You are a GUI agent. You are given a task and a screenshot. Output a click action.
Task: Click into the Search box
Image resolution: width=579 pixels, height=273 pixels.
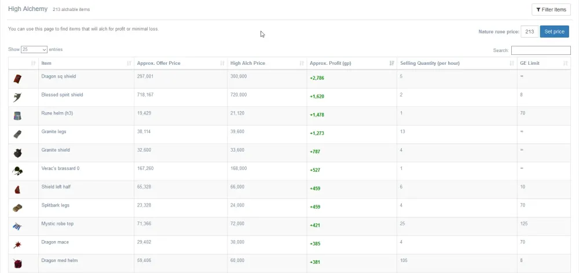[541, 50]
